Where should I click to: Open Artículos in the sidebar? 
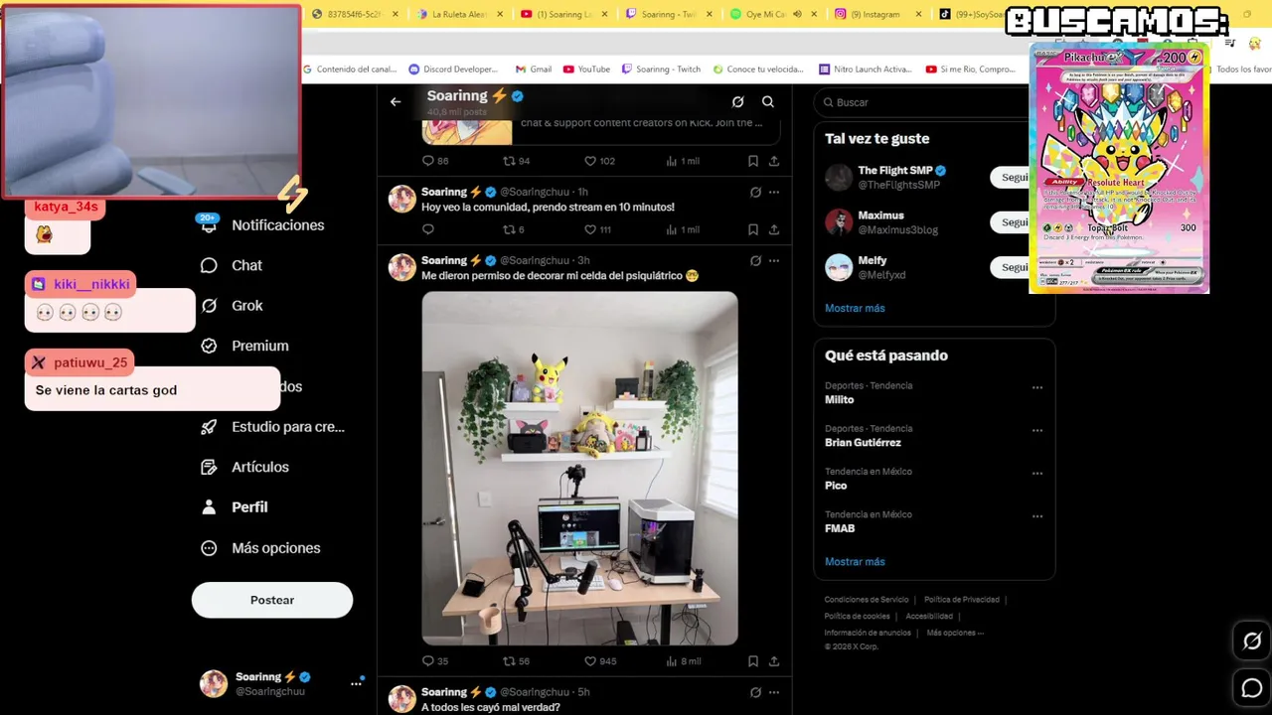(x=244, y=467)
